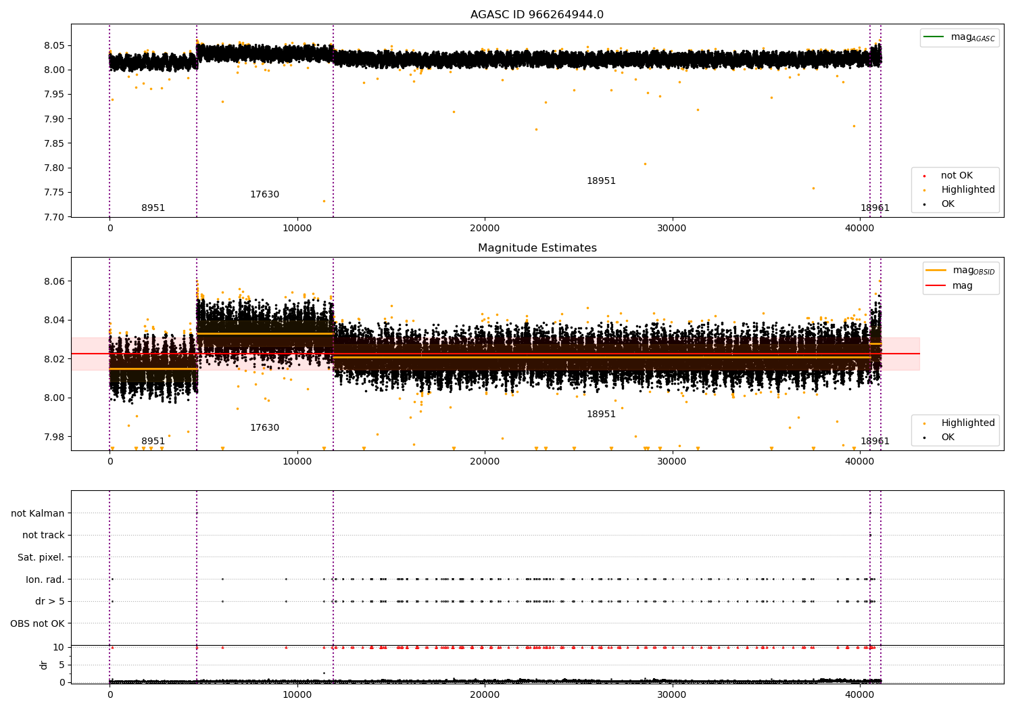
Task: Click the 'not track' axis label
Action: (x=43, y=535)
